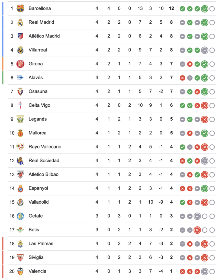
Task: Click Valencia's empty upcoming match circle
Action: [x=212, y=271]
